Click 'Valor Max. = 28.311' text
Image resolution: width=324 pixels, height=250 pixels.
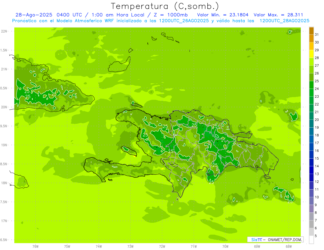pos(278,15)
